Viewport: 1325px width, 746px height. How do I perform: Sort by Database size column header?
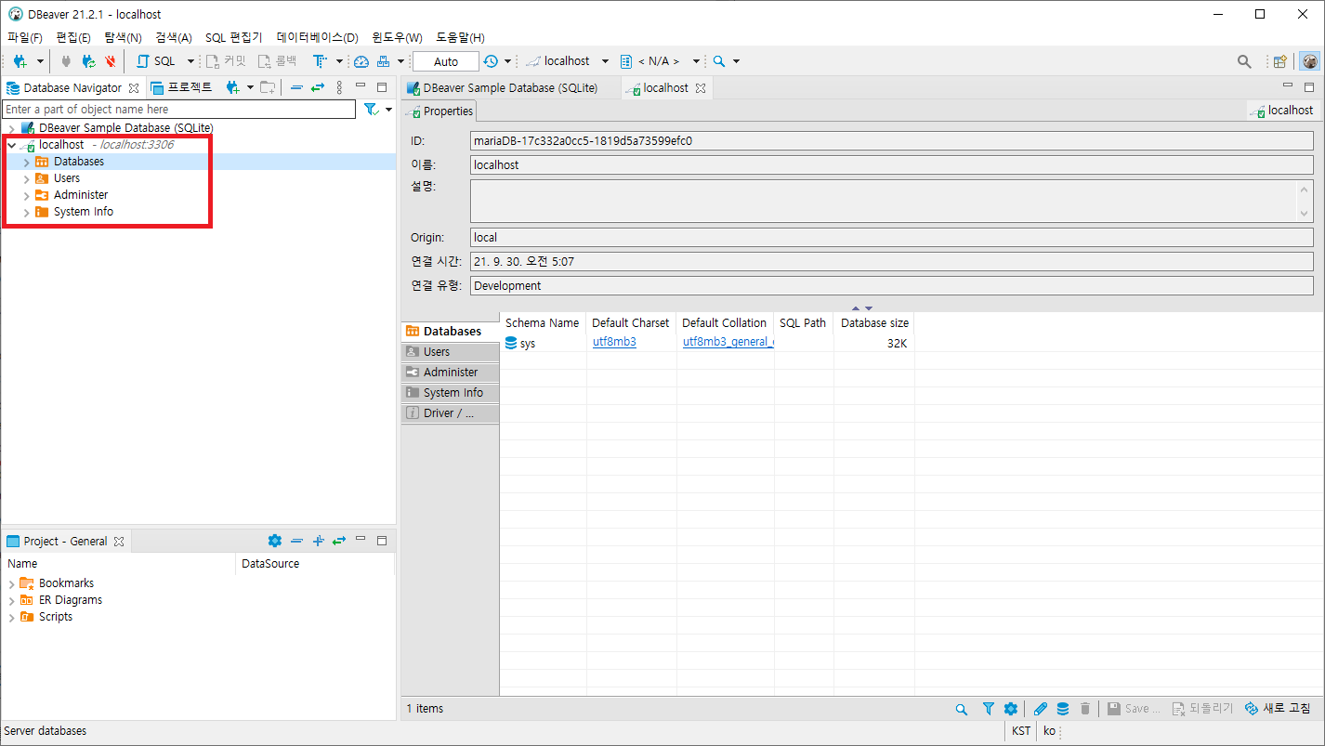(x=874, y=323)
